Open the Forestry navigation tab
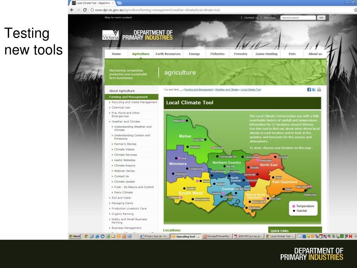 point(241,54)
